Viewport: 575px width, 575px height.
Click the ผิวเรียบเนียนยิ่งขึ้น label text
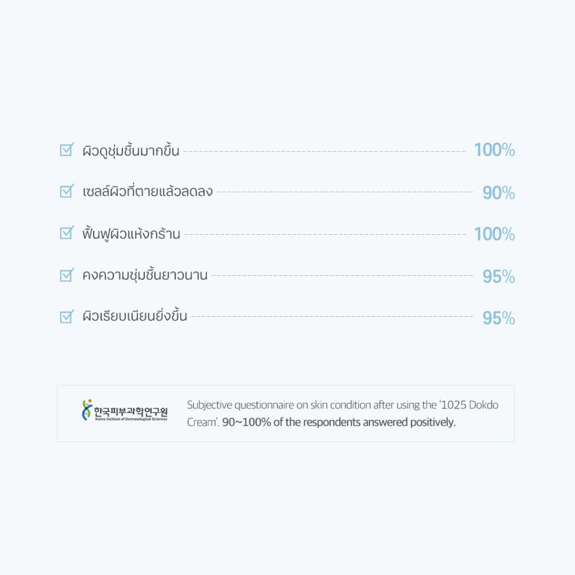[135, 316]
